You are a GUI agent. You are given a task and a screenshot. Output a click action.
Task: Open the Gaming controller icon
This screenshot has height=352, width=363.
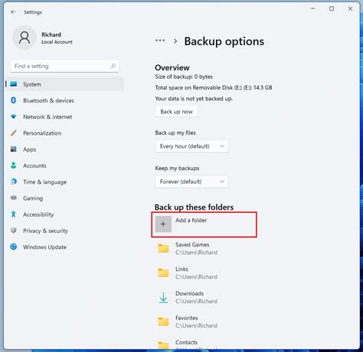point(14,198)
